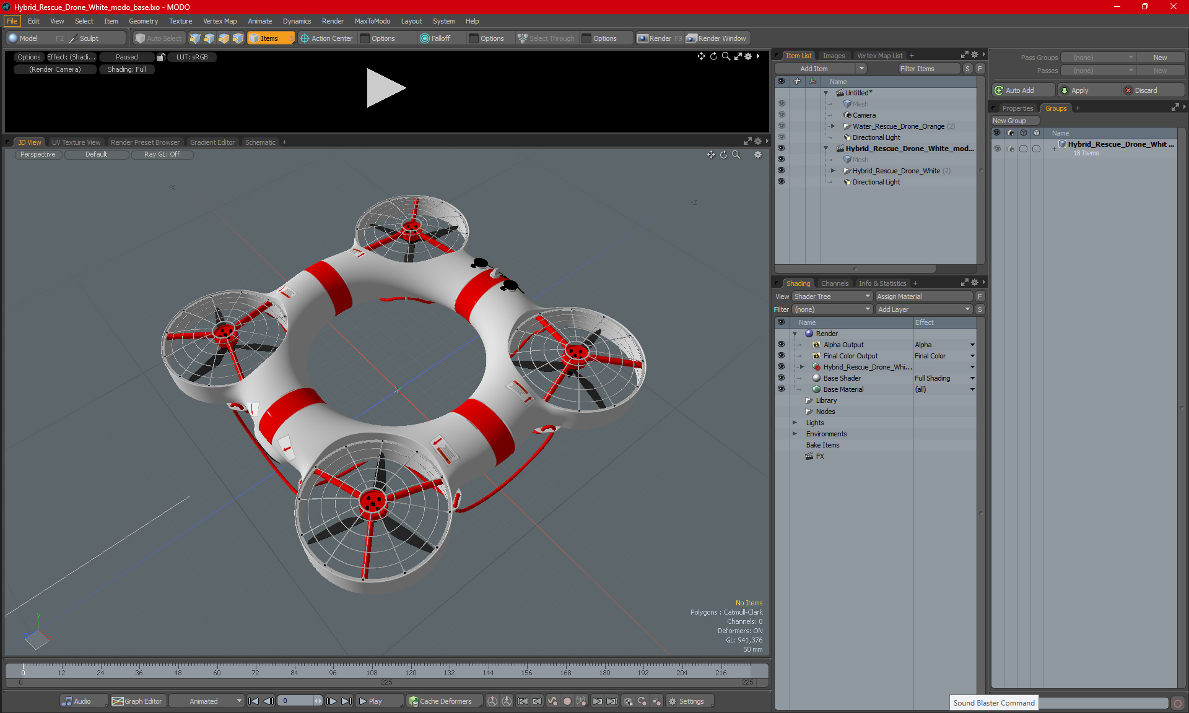The height and width of the screenshot is (713, 1189).
Task: Click the 3D view pan move icon
Action: (x=711, y=155)
